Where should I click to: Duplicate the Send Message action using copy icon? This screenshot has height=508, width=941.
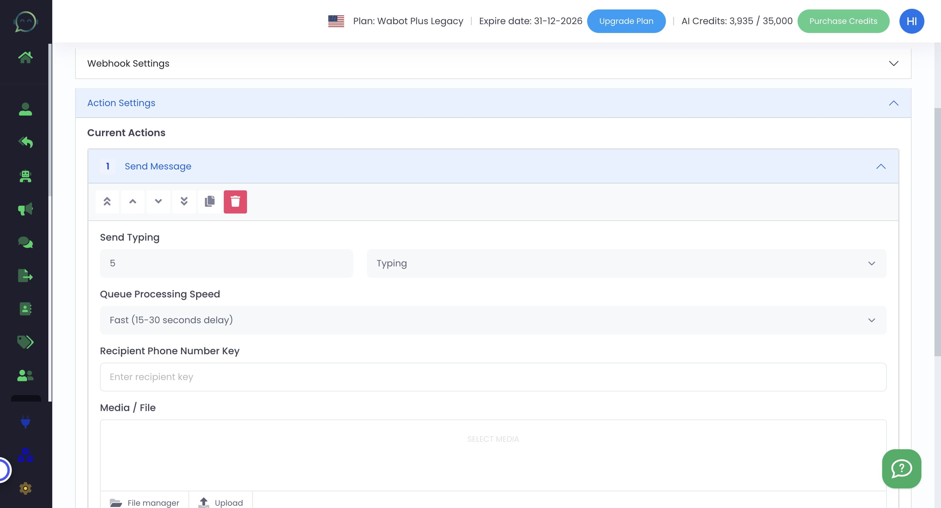[210, 201]
